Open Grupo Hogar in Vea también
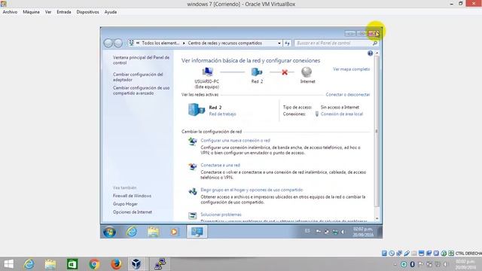Image resolution: width=482 pixels, height=271 pixels. tap(125, 204)
